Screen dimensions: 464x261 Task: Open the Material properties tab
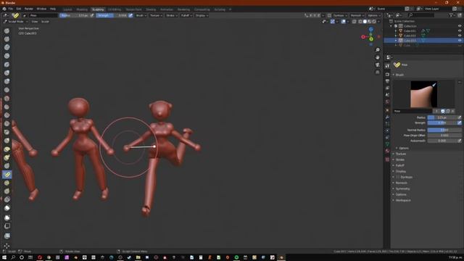click(387, 151)
